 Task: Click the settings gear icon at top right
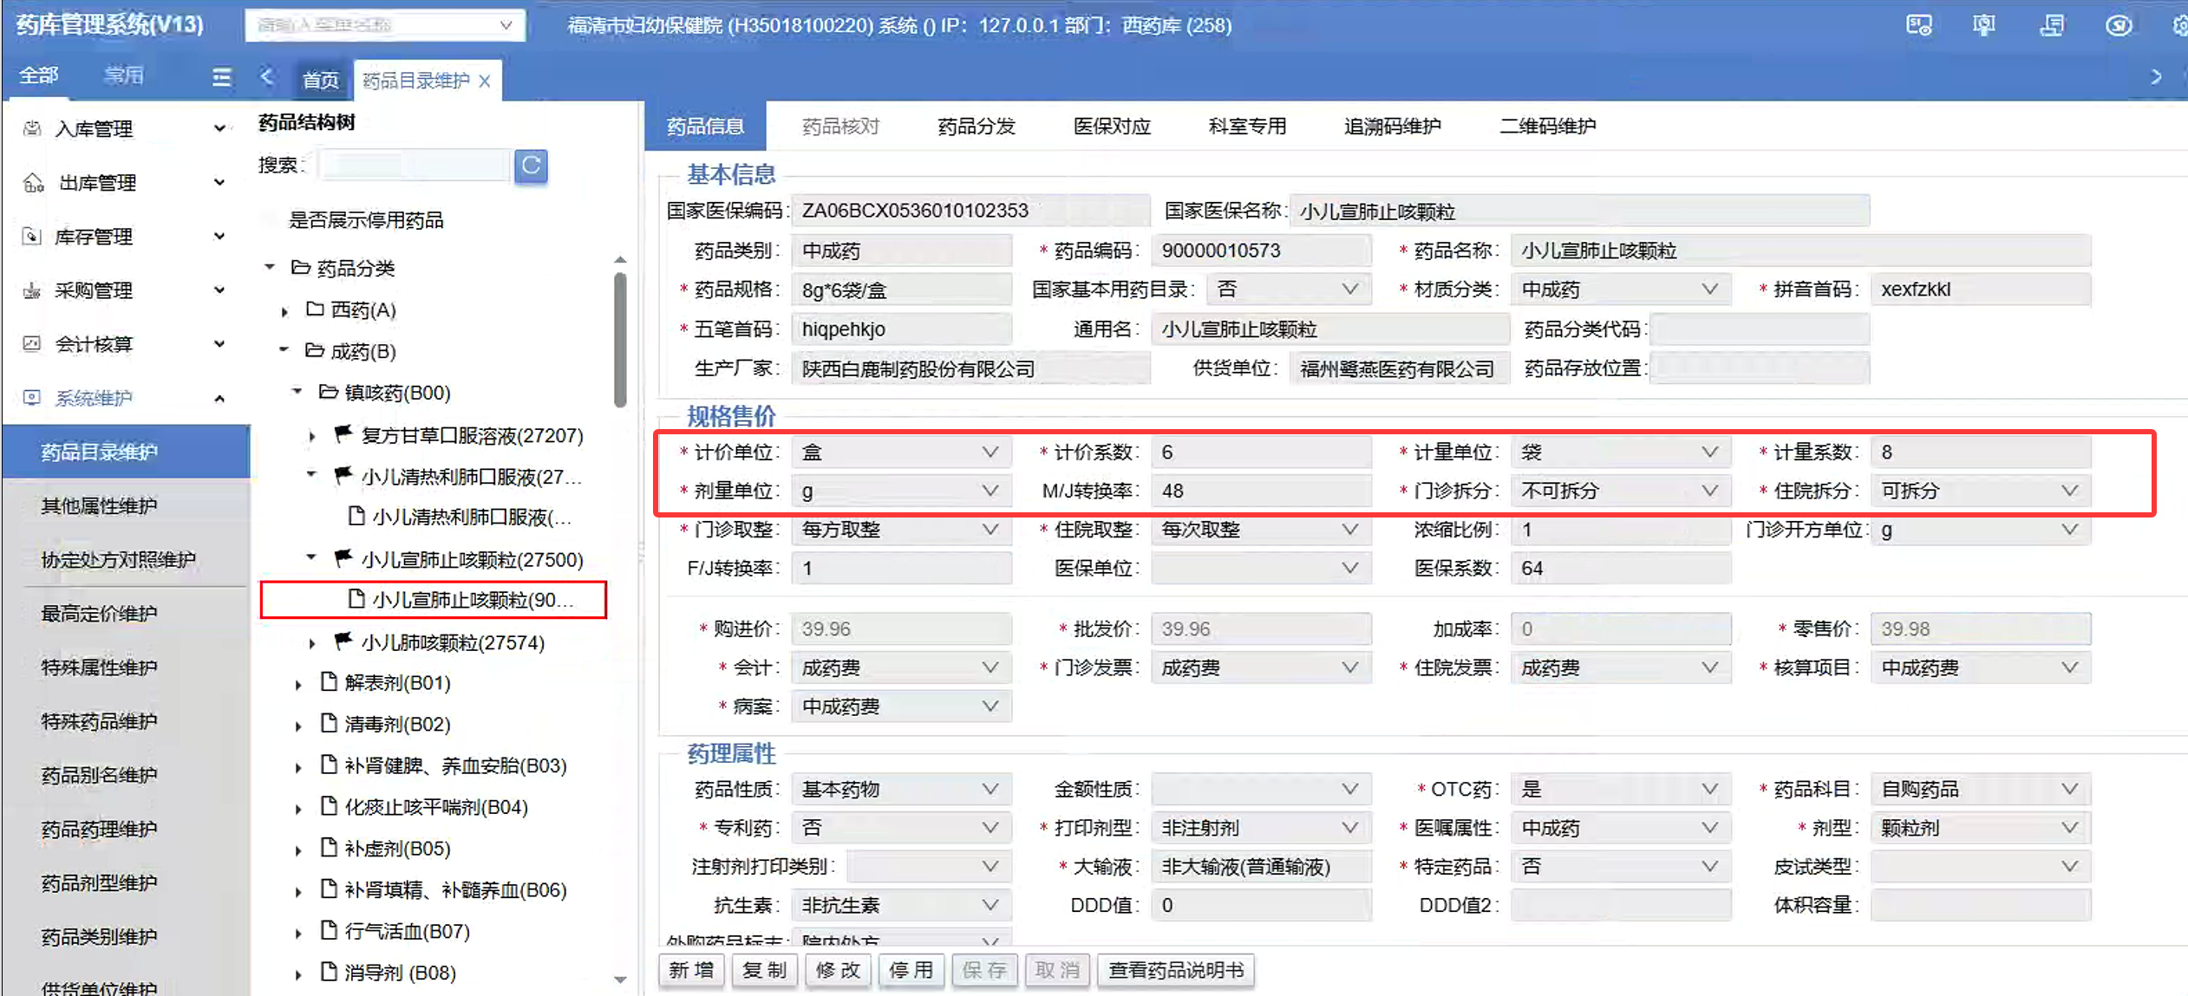[2179, 26]
